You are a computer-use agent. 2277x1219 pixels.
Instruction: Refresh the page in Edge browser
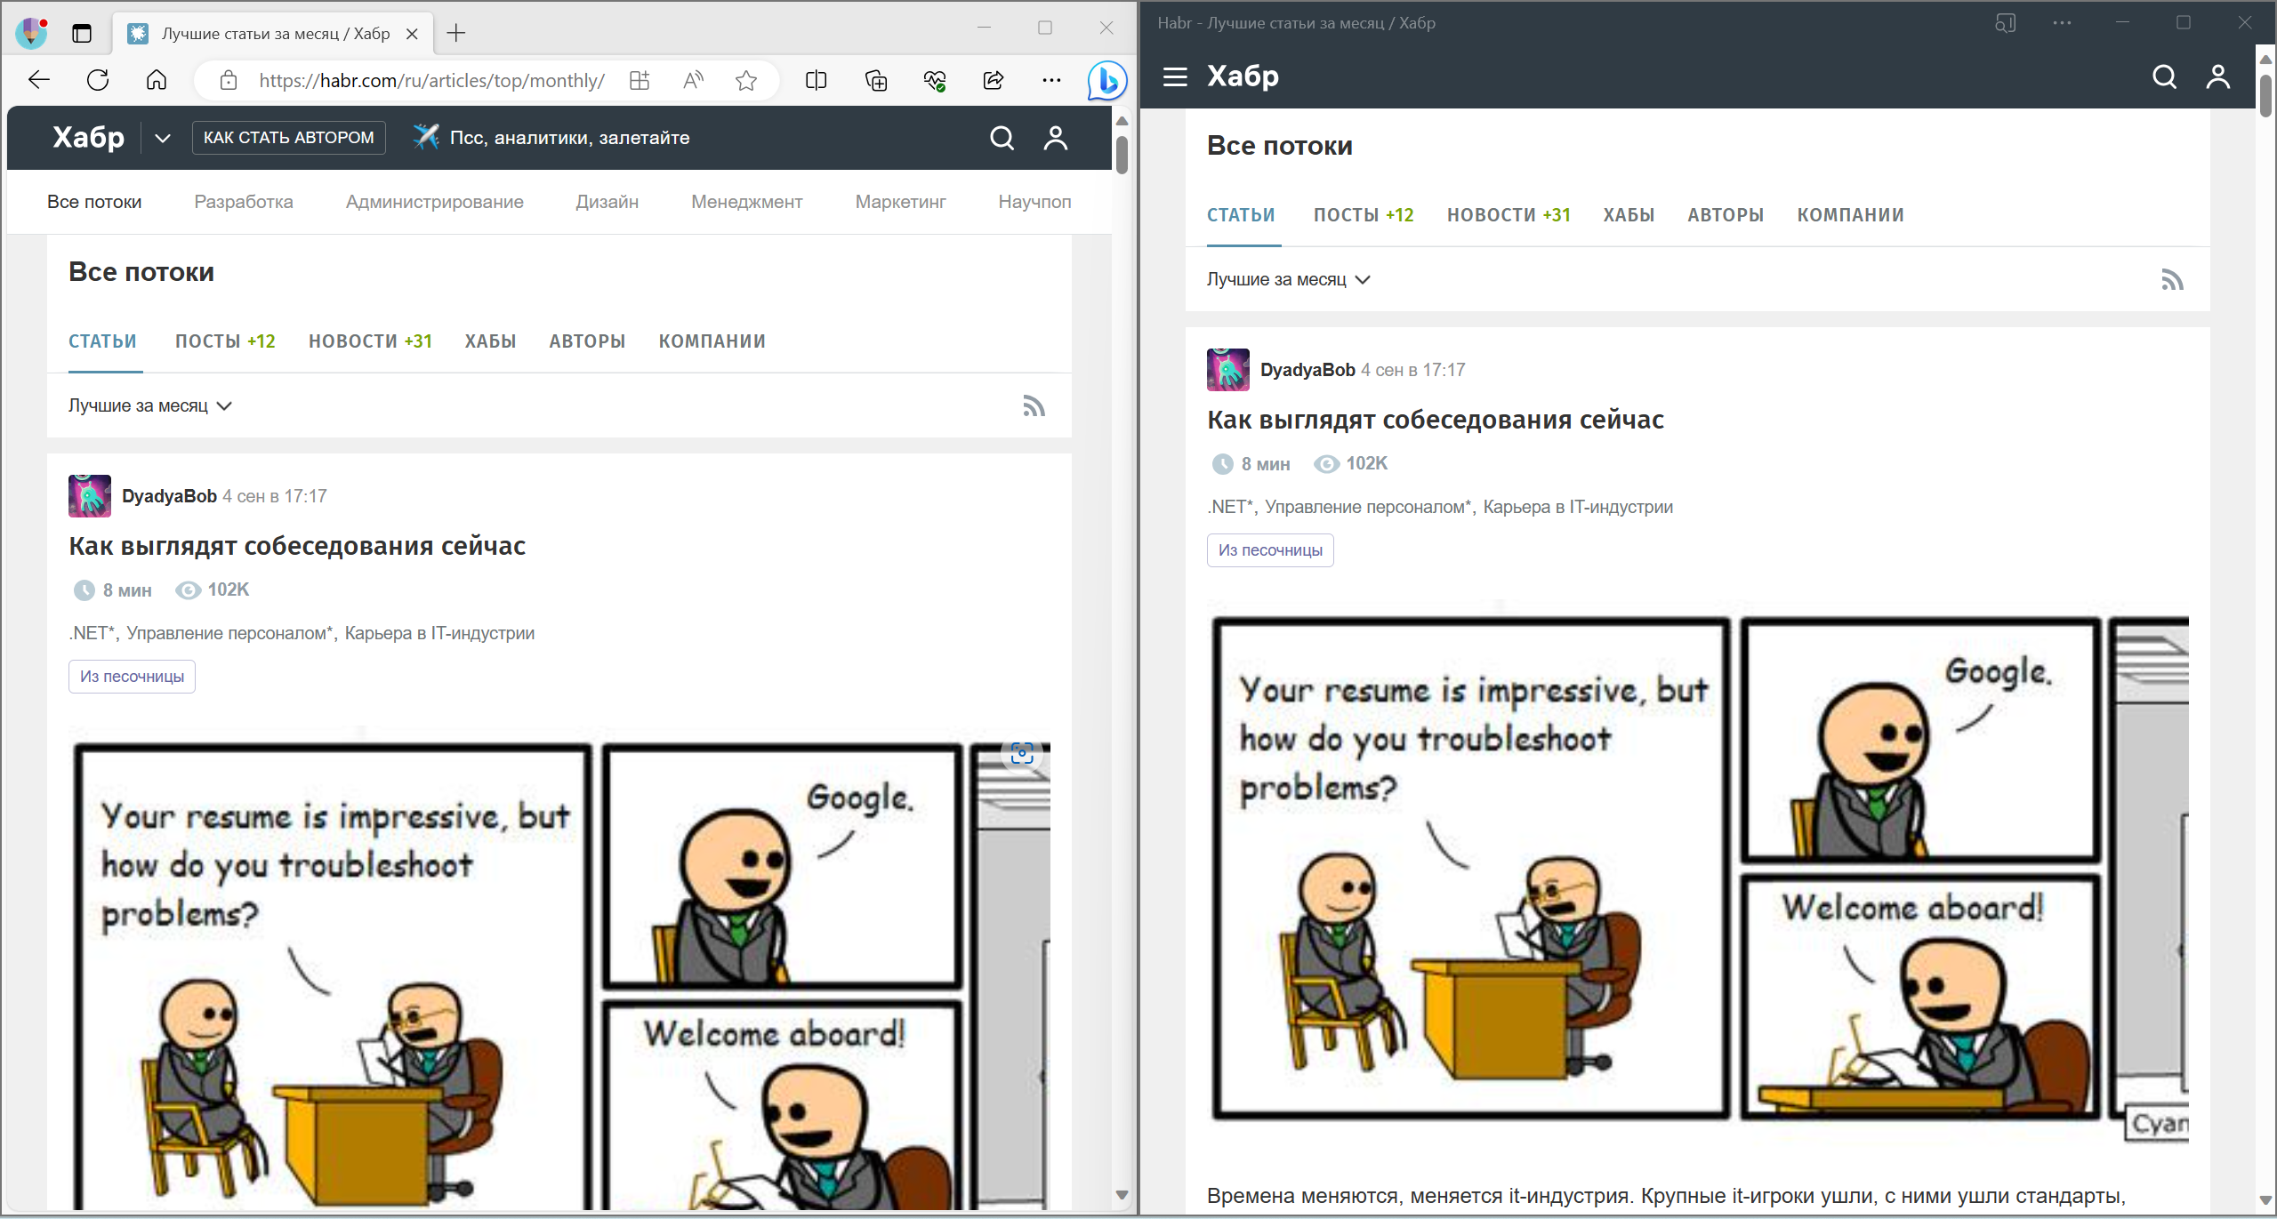point(98,81)
